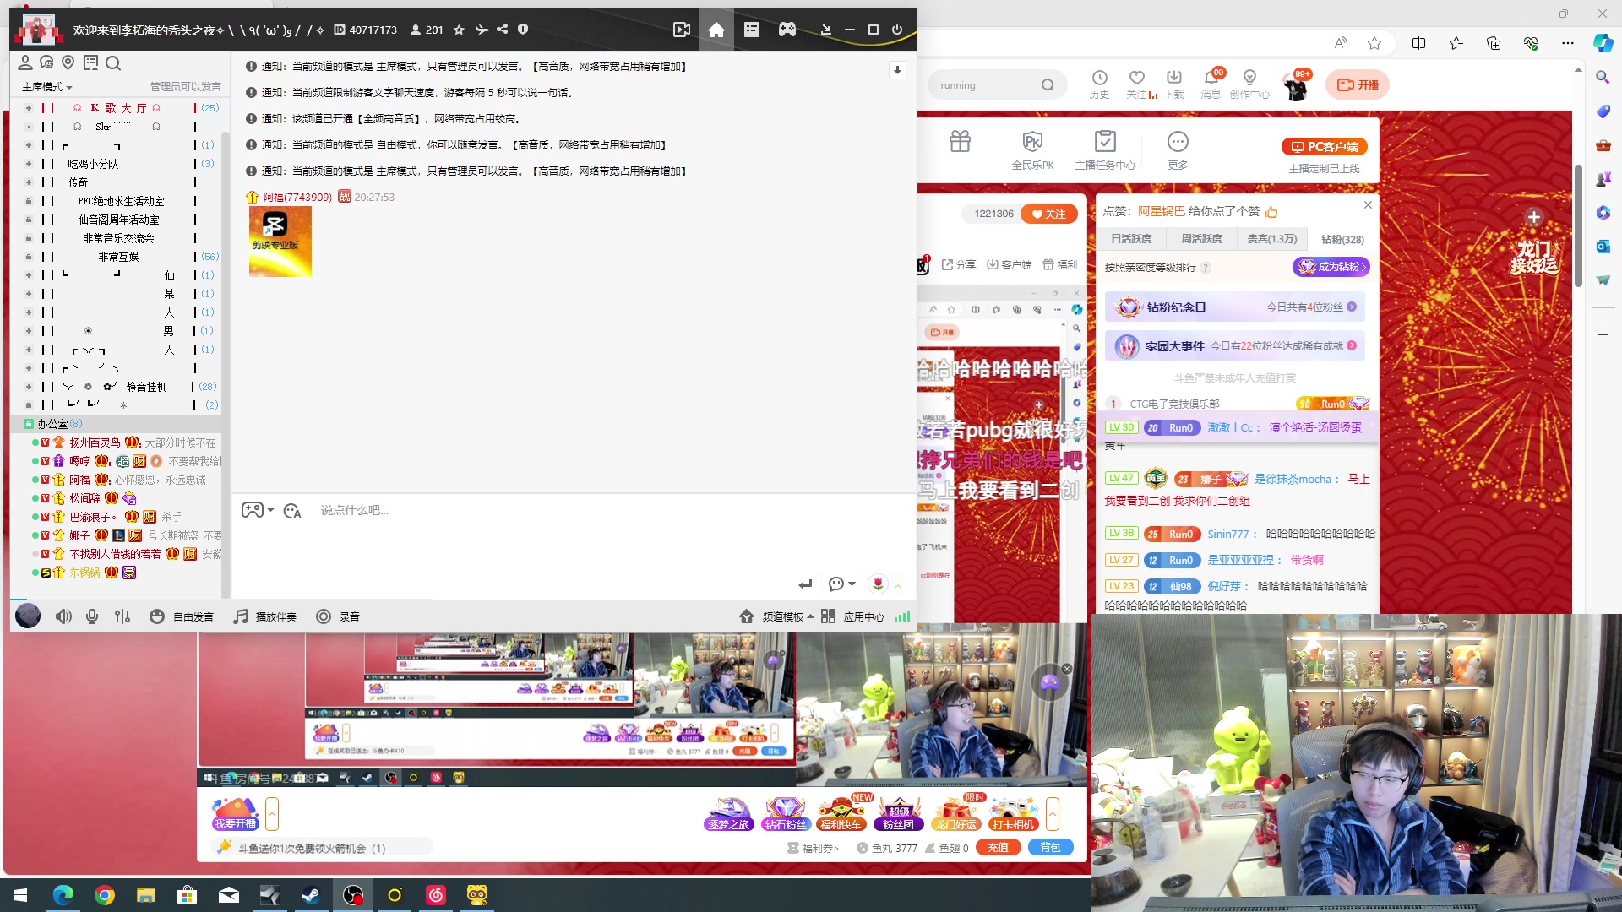
Task: Expand the 吃鸡小分队 channel tree node
Action: point(28,164)
